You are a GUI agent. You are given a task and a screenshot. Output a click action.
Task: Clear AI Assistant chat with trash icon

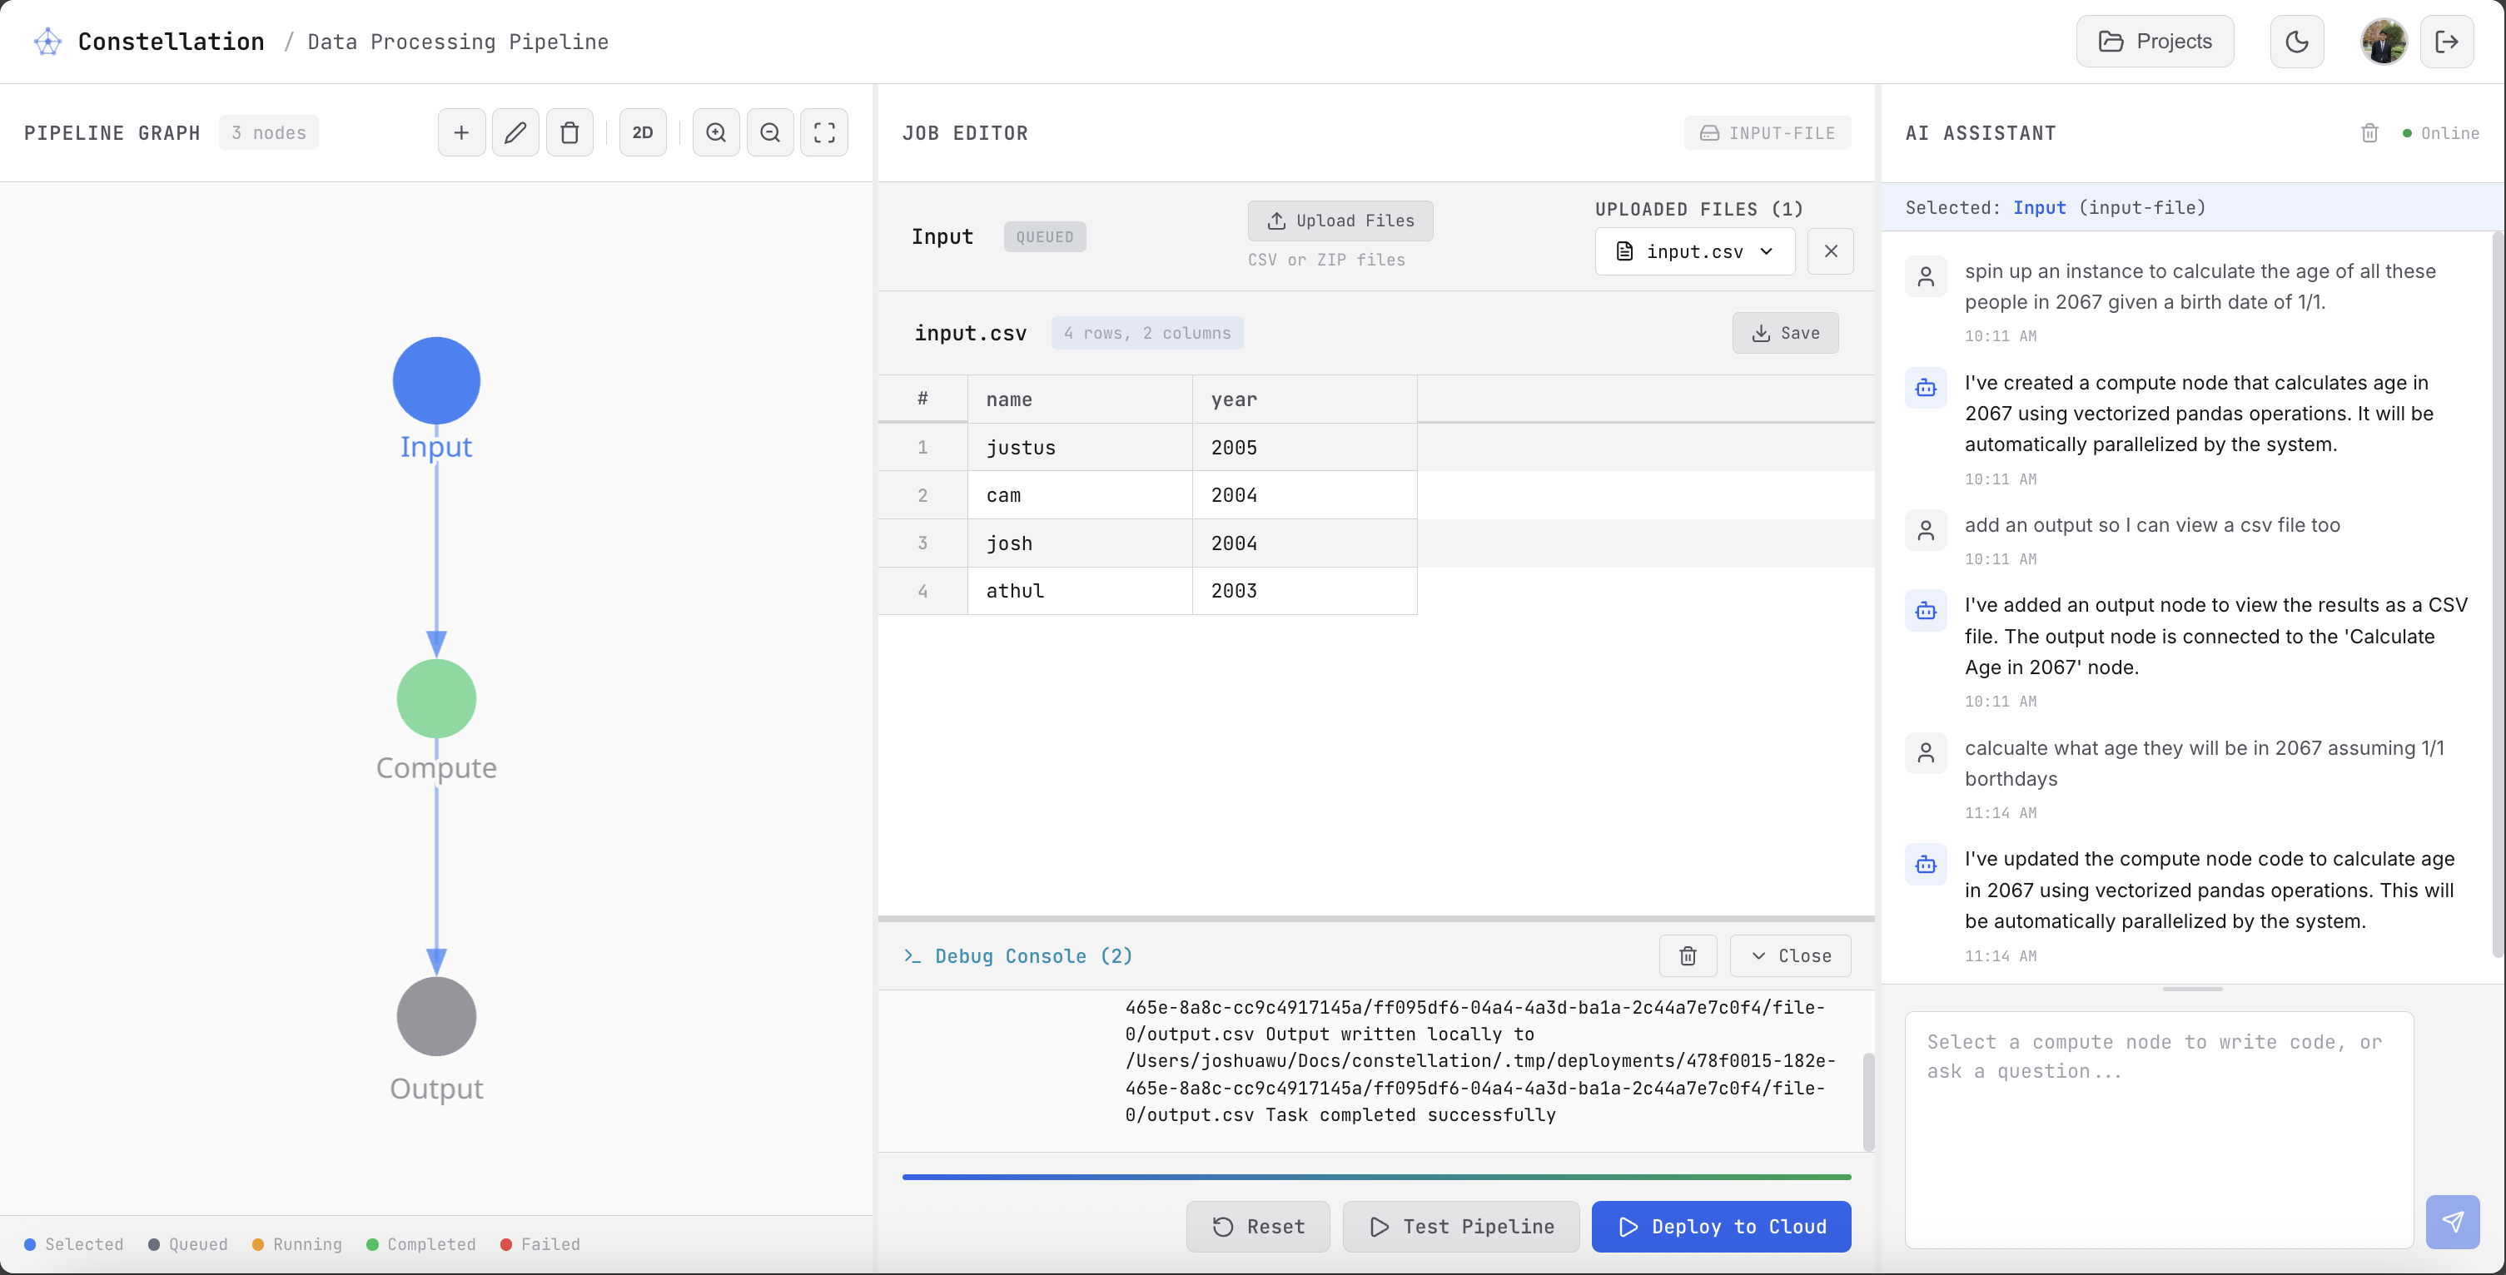coord(2369,133)
